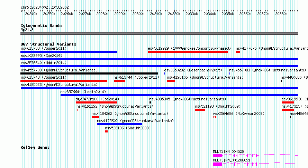This screenshot has height=168, width=308.
Task: Open esv3619930 variant label
Action: [x=295, y=99]
